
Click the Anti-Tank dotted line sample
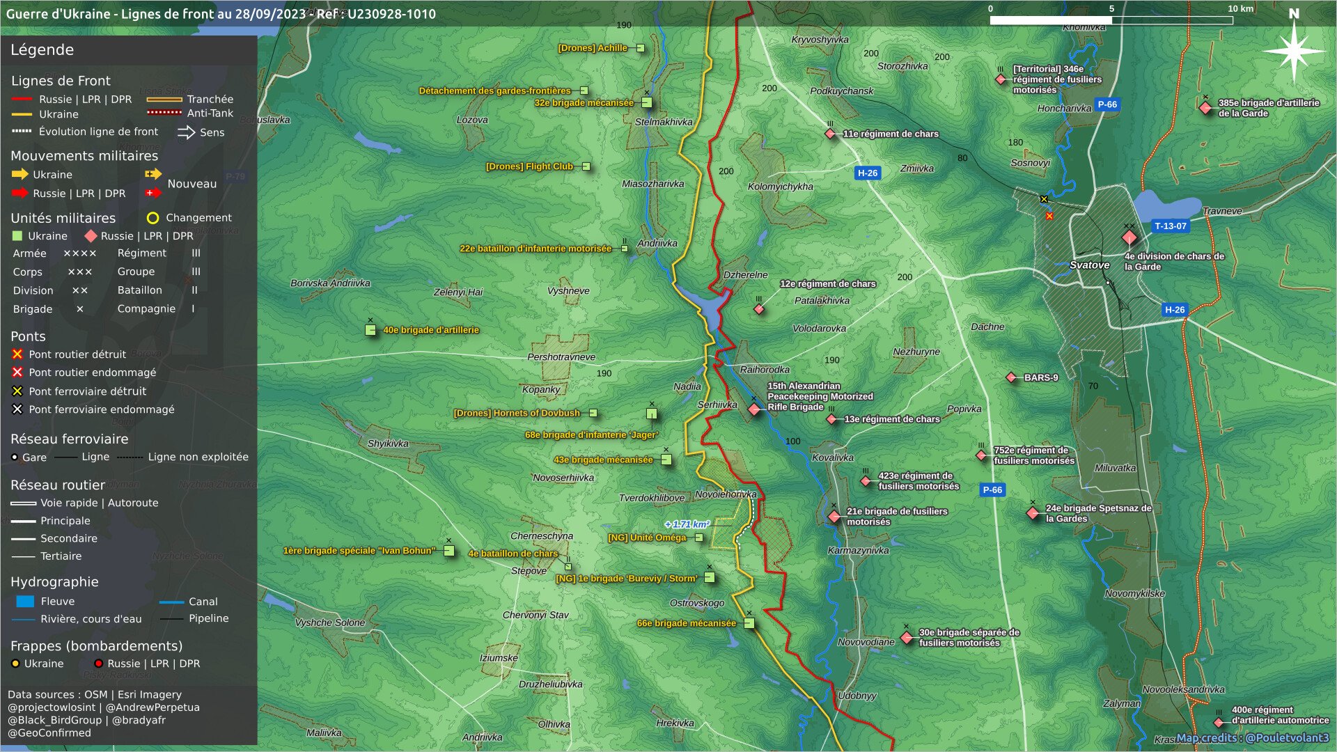pos(164,113)
